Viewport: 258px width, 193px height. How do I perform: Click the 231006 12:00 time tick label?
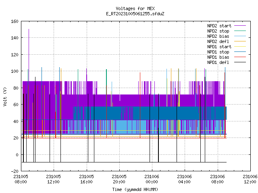tap(250, 179)
